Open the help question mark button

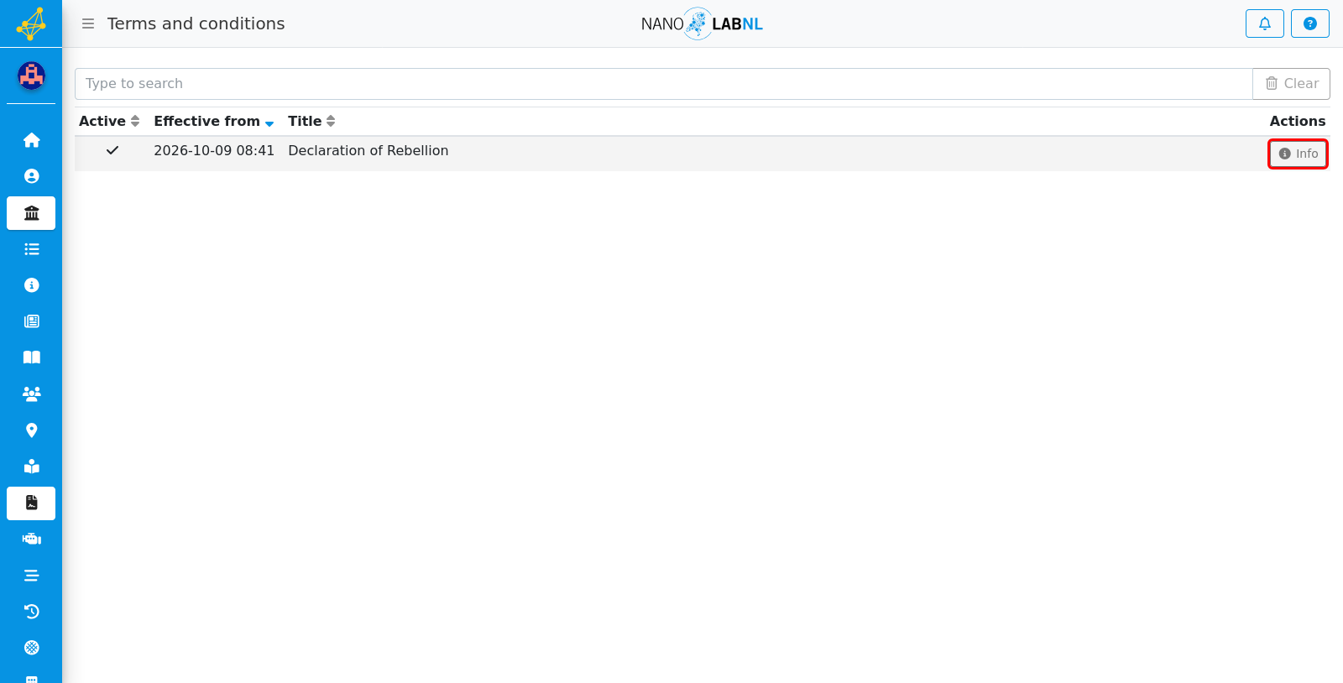pos(1309,23)
